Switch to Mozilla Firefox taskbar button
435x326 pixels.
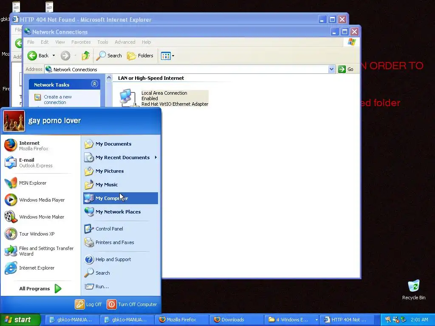tap(182, 320)
